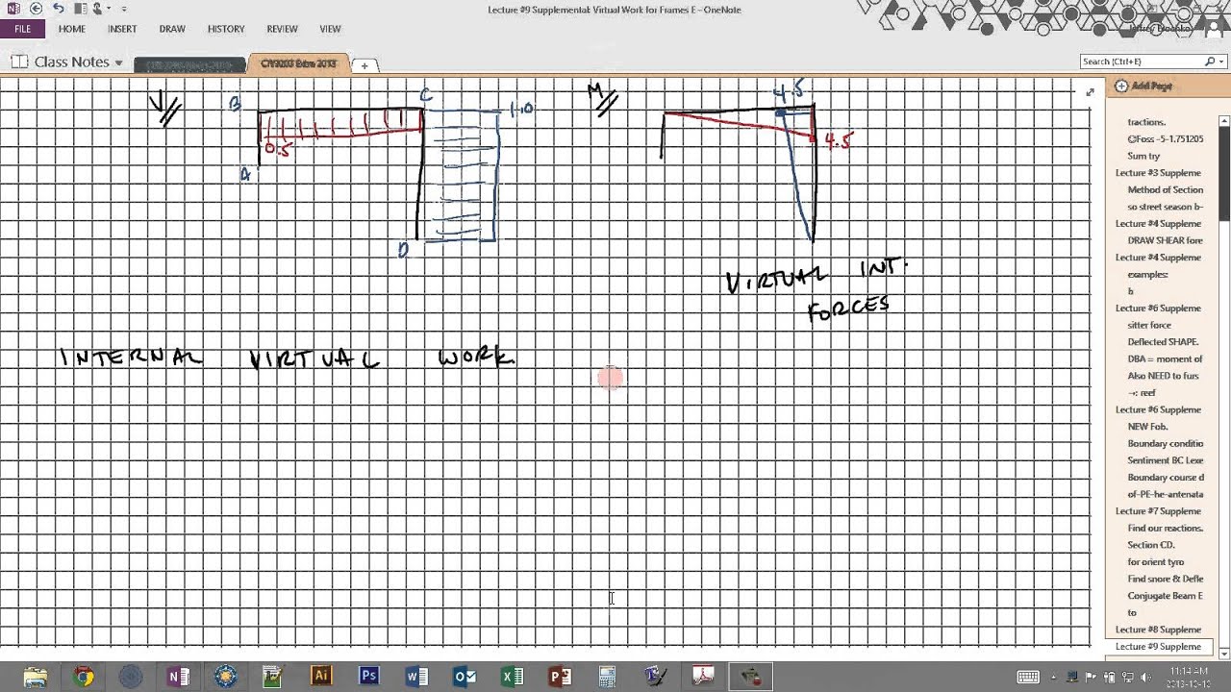1231x692 pixels.
Task: Click the page list scrollbar up arrow
Action: click(1224, 120)
